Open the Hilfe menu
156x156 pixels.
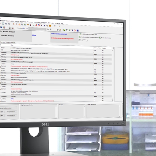tap(62, 23)
